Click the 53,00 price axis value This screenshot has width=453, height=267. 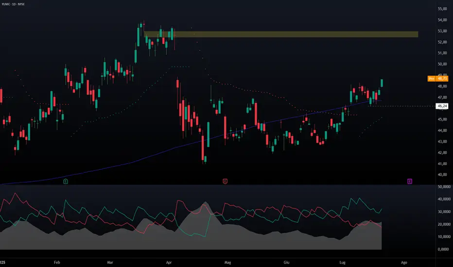click(442, 31)
